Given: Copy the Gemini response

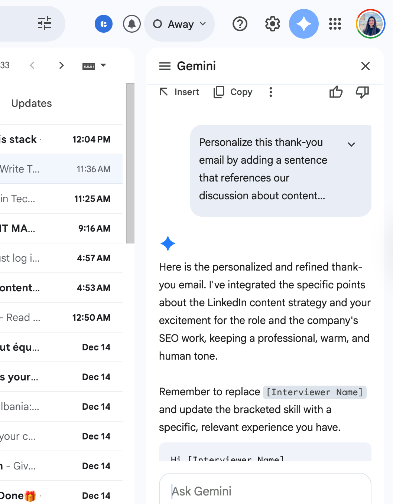Looking at the screenshot, I should coord(233,92).
